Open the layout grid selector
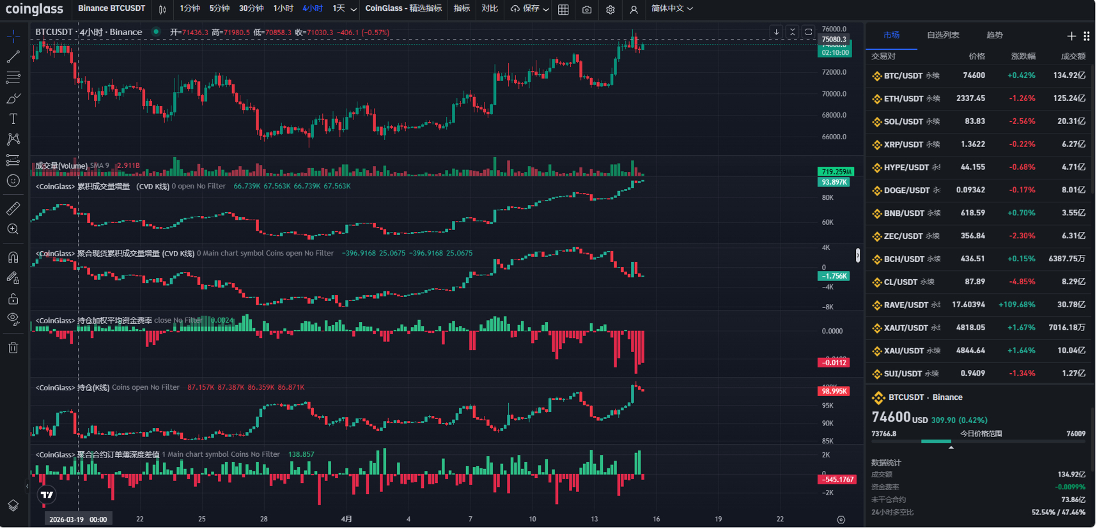Viewport: 1097px width, 529px height. pos(563,10)
